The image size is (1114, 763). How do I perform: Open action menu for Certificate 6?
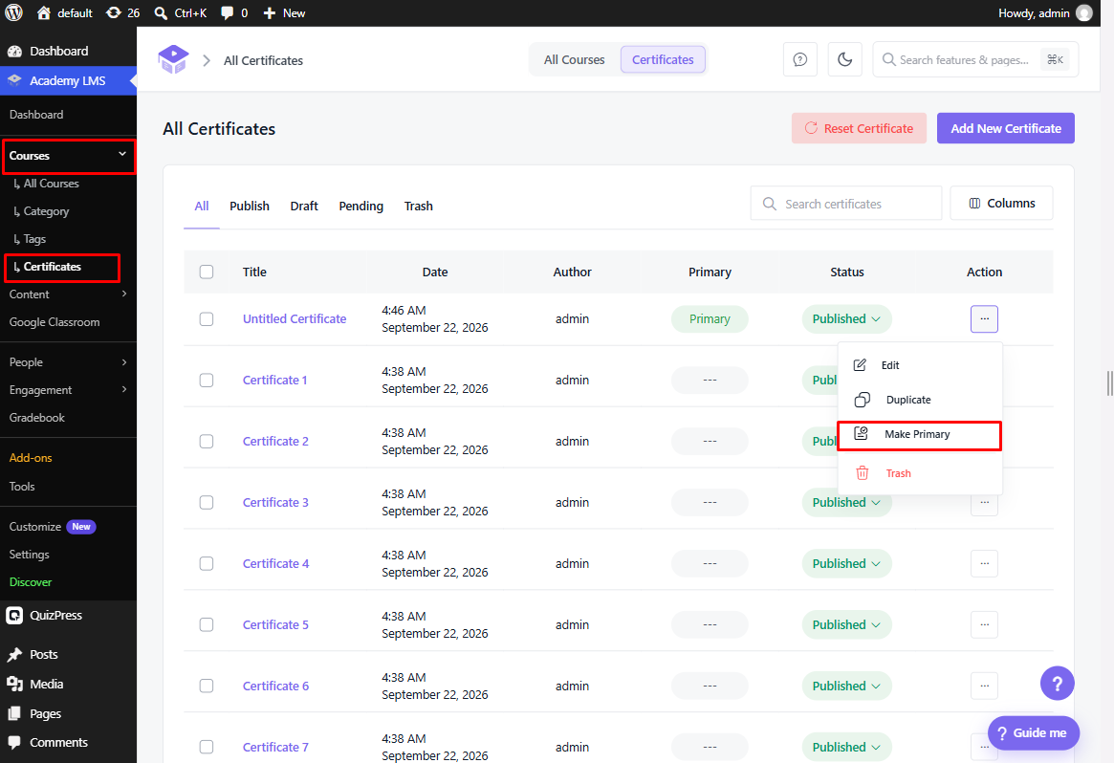point(984,686)
